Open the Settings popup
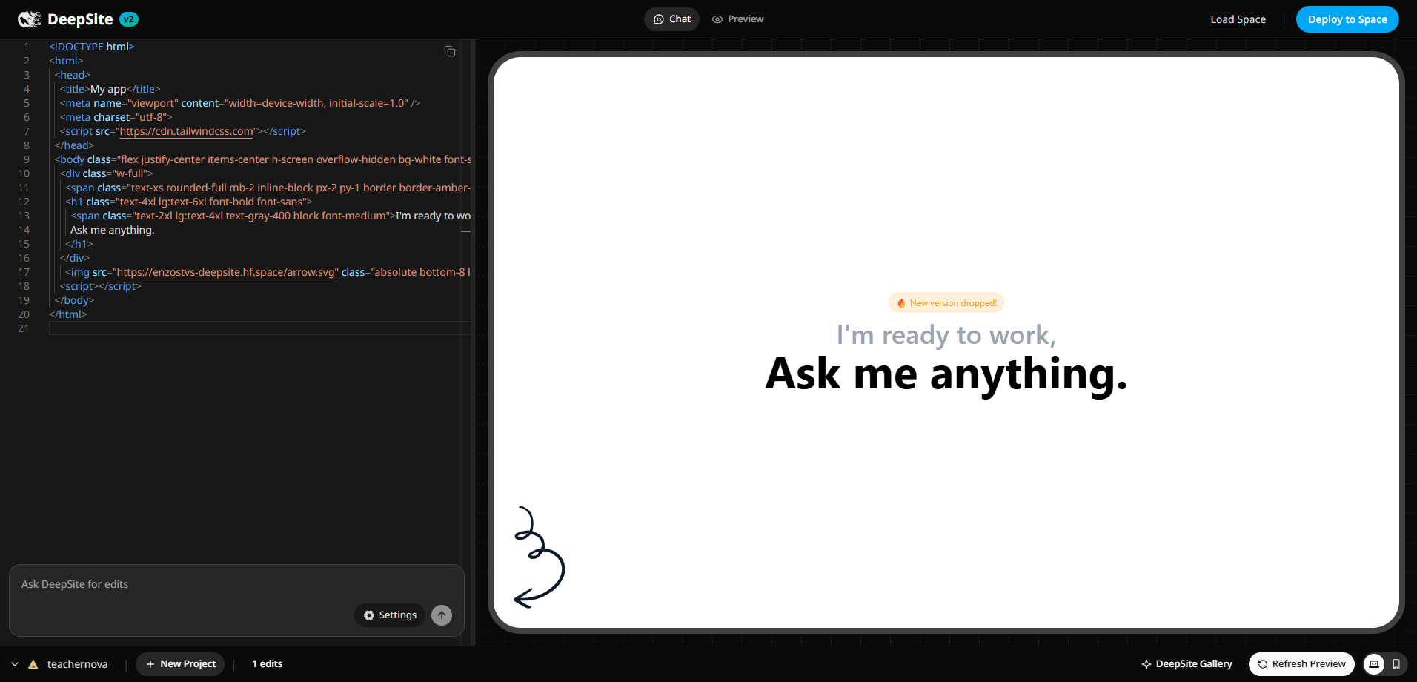Image resolution: width=1417 pixels, height=682 pixels. point(390,615)
